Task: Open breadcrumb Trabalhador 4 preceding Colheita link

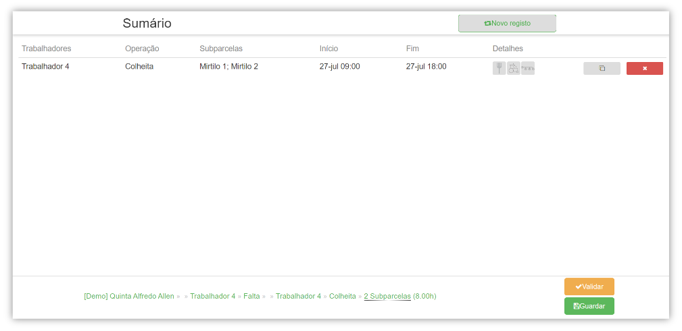Action: pyautogui.click(x=298, y=297)
